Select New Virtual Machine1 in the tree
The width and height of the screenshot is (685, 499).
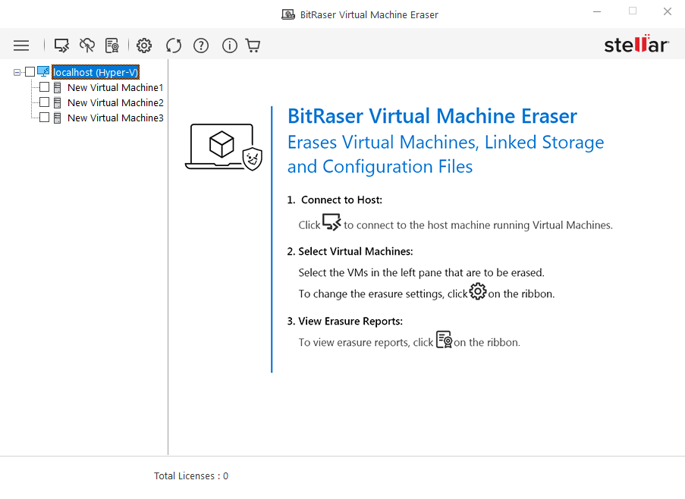point(115,88)
